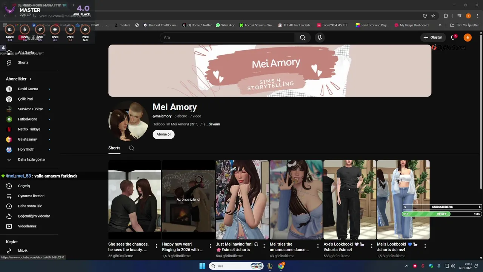Open options for 'Happy new year!' short
The width and height of the screenshot is (483, 272).
(x=210, y=246)
